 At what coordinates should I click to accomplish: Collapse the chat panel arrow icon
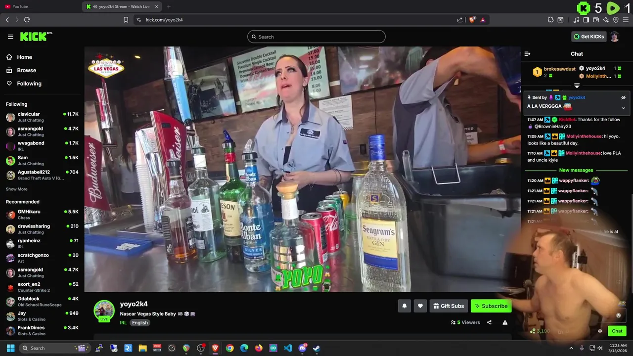tap(527, 54)
